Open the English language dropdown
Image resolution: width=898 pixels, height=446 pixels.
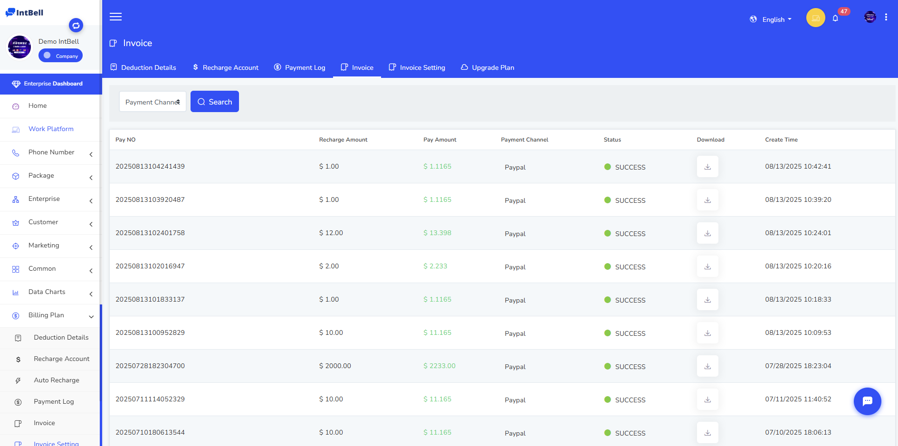tap(776, 19)
